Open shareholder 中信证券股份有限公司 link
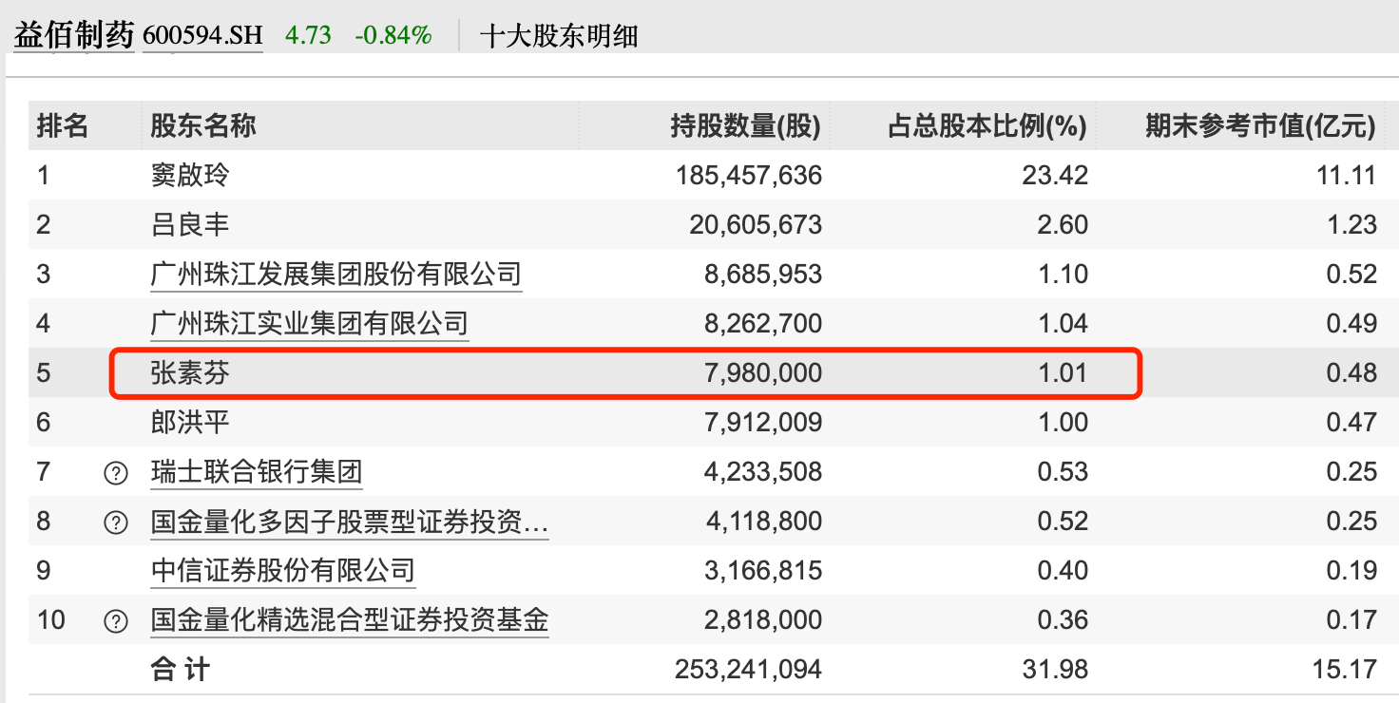1399x703 pixels. pyautogui.click(x=283, y=571)
